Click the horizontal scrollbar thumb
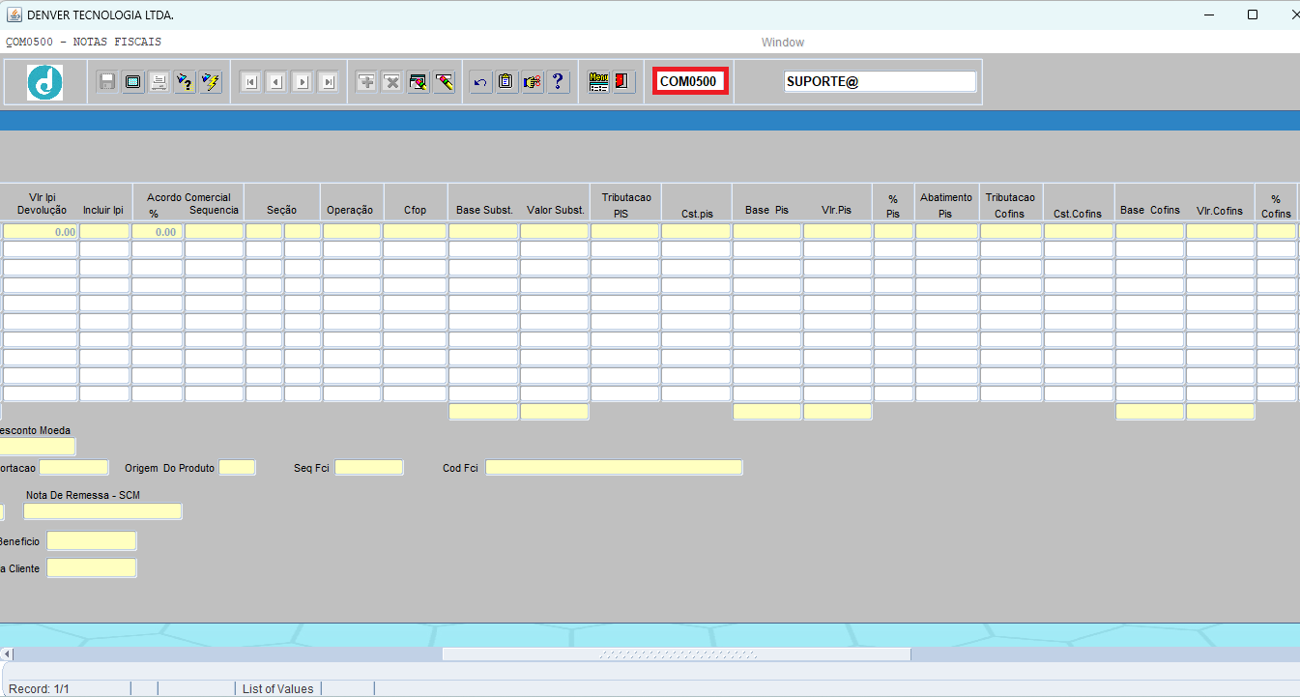 677,654
